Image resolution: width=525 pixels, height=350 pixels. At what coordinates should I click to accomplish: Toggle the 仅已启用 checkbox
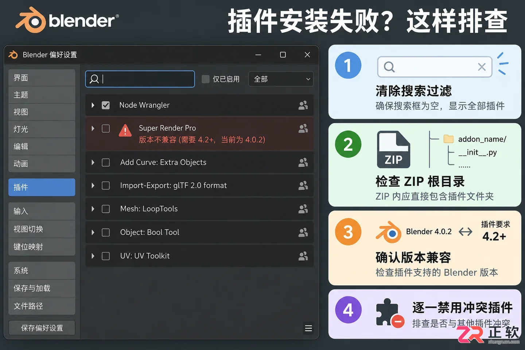pos(206,79)
